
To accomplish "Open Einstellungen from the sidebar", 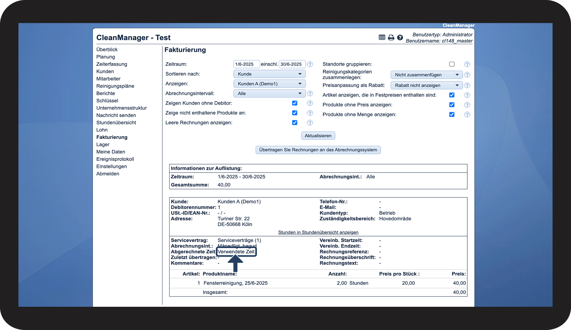I will [111, 166].
